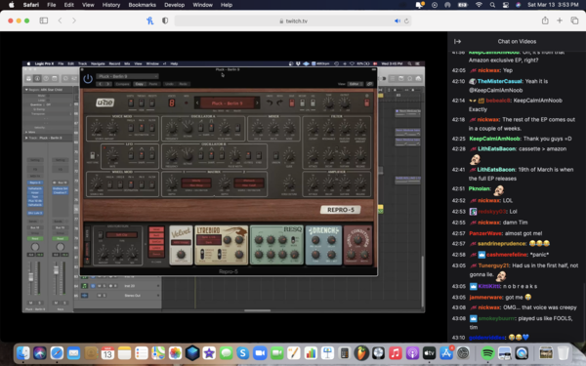Toggle the Unison switch
Viewport: 586px width, 366px height.
click(x=275, y=155)
